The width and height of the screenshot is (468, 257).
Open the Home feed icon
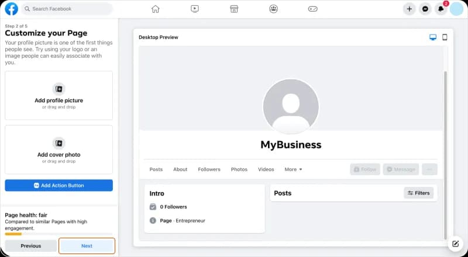point(155,9)
